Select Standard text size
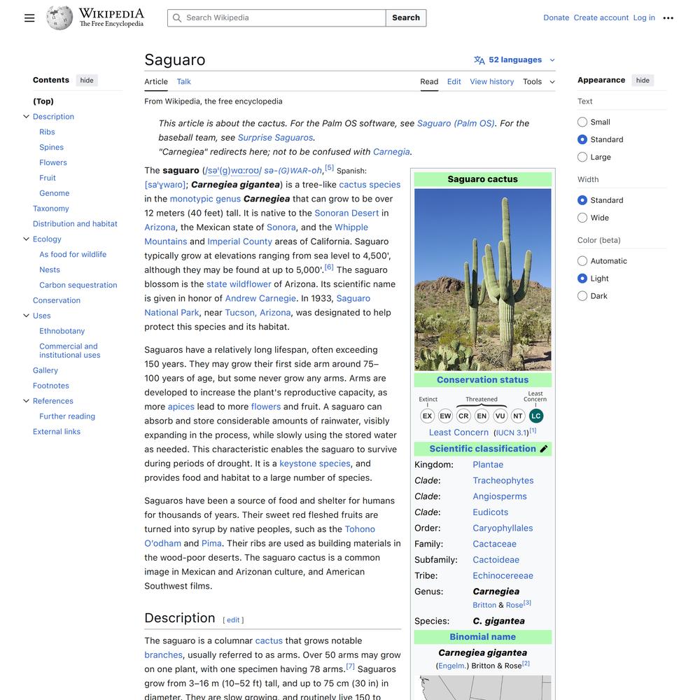This screenshot has height=700, width=700. click(582, 139)
